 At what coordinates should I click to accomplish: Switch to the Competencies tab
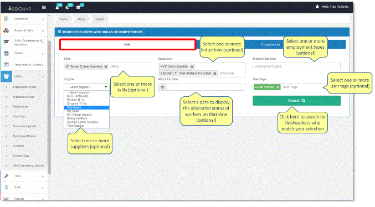point(271,44)
